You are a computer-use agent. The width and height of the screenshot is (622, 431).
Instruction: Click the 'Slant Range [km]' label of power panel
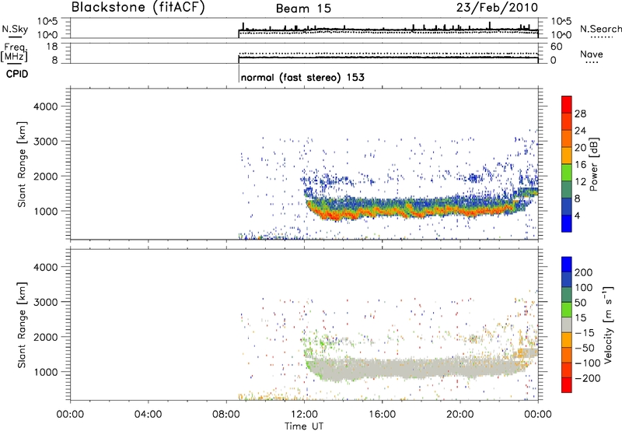pyautogui.click(x=22, y=164)
